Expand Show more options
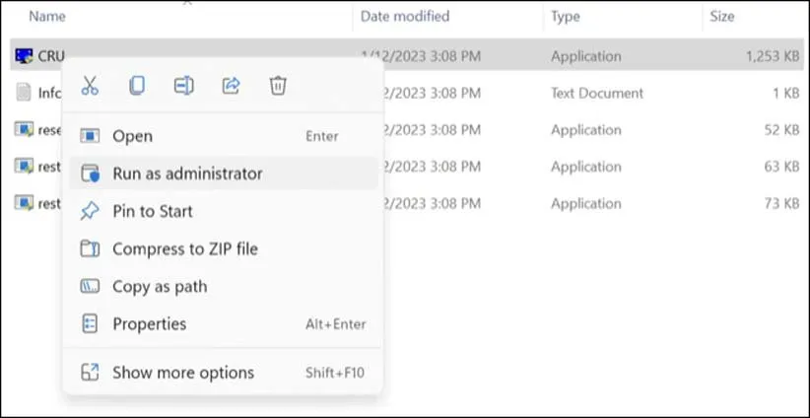 point(183,373)
